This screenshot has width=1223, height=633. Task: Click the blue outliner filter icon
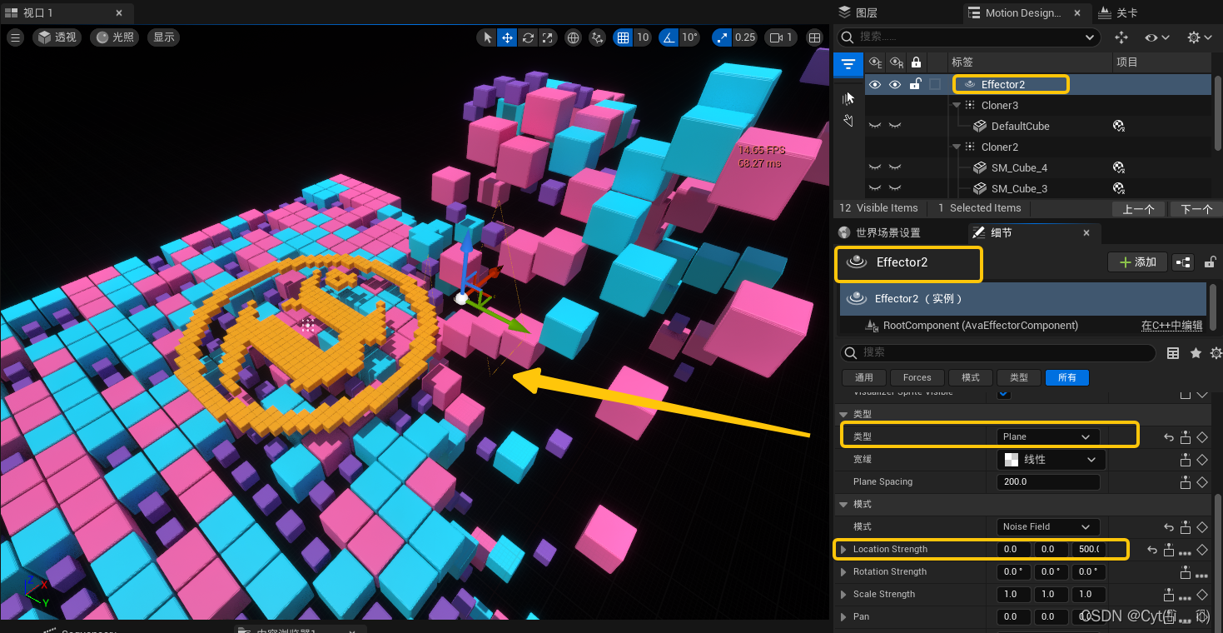pos(848,64)
